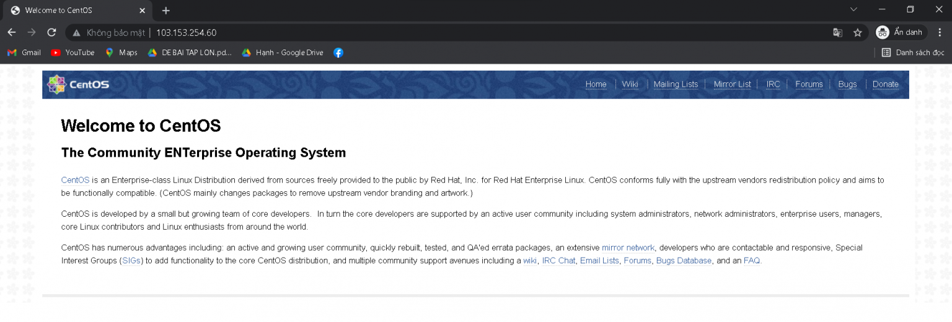952x322 pixels.
Task: Open Bugs in header navigation
Action: (x=847, y=84)
